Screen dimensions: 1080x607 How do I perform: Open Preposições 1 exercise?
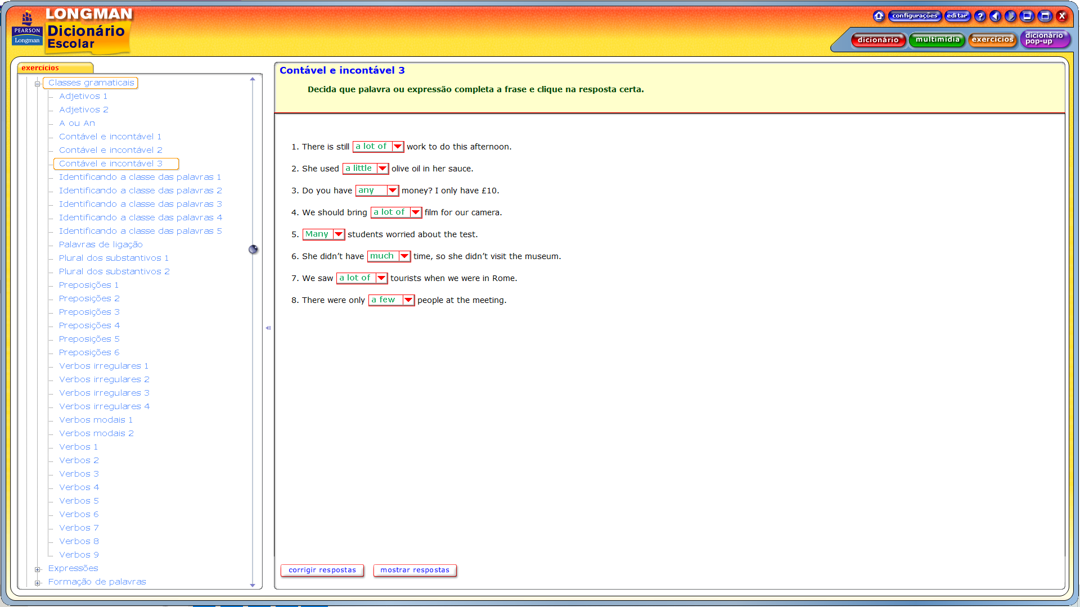89,285
